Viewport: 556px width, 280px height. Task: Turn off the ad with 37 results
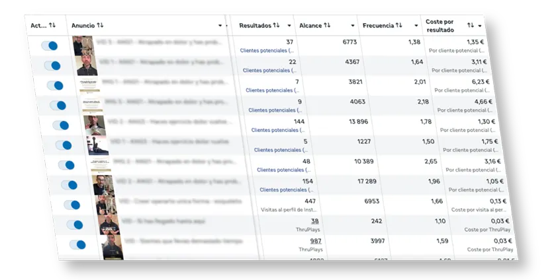coord(49,46)
